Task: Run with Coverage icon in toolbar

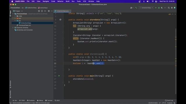Action: [162, 8]
